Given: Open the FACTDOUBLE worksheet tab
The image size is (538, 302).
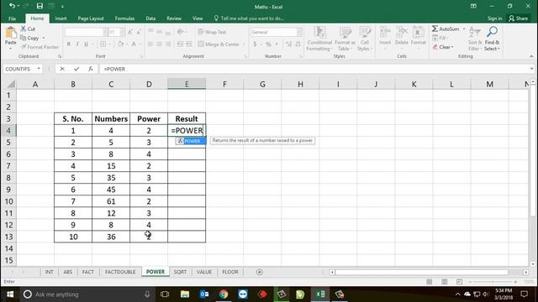Looking at the screenshot, I should click(120, 272).
